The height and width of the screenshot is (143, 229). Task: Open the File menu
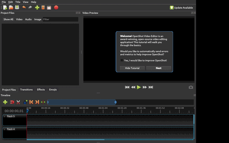tap(4, 2)
